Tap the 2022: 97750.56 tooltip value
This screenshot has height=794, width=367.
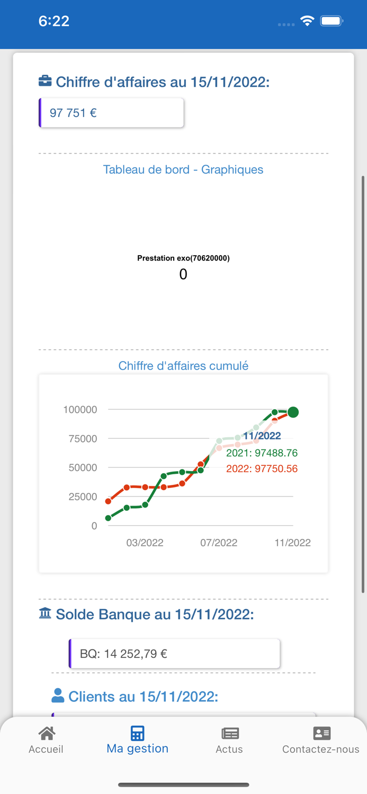262,468
